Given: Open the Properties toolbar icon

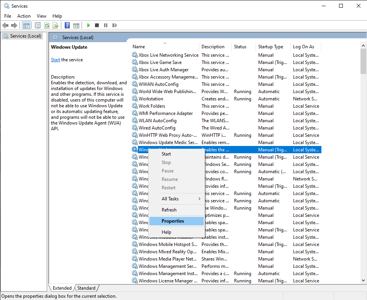Looking at the screenshot, I should click(38, 25).
